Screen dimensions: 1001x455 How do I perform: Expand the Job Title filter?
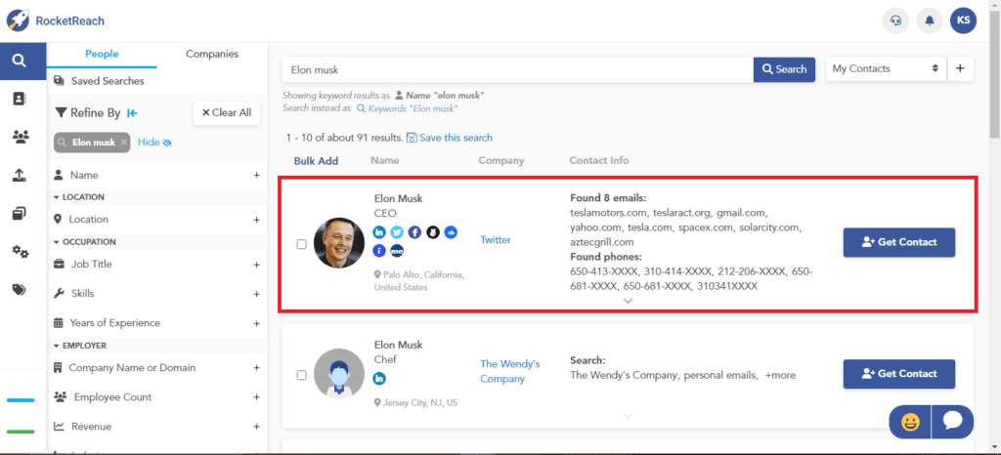coord(256,264)
